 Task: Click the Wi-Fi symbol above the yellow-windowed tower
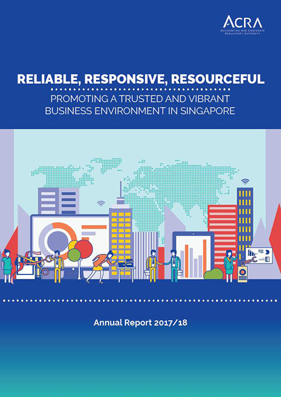tap(101, 203)
